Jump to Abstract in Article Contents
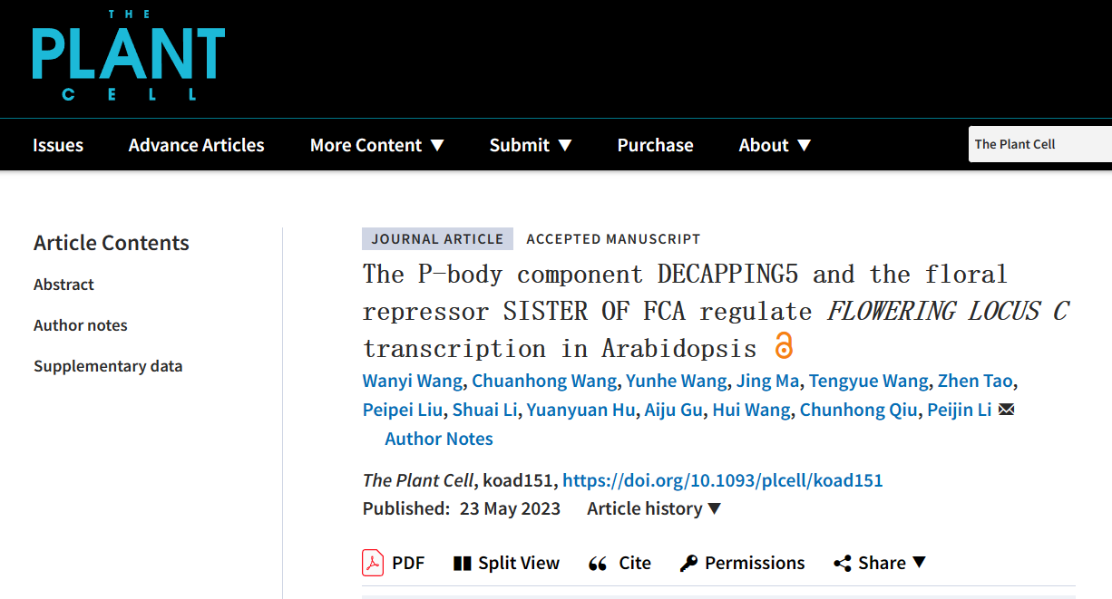1112x599 pixels. (63, 285)
